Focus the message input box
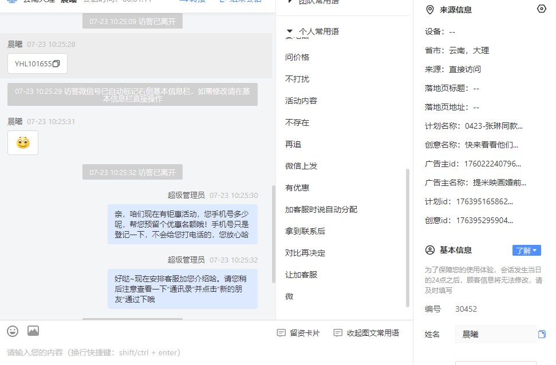The width and height of the screenshot is (556, 365). click(x=206, y=352)
